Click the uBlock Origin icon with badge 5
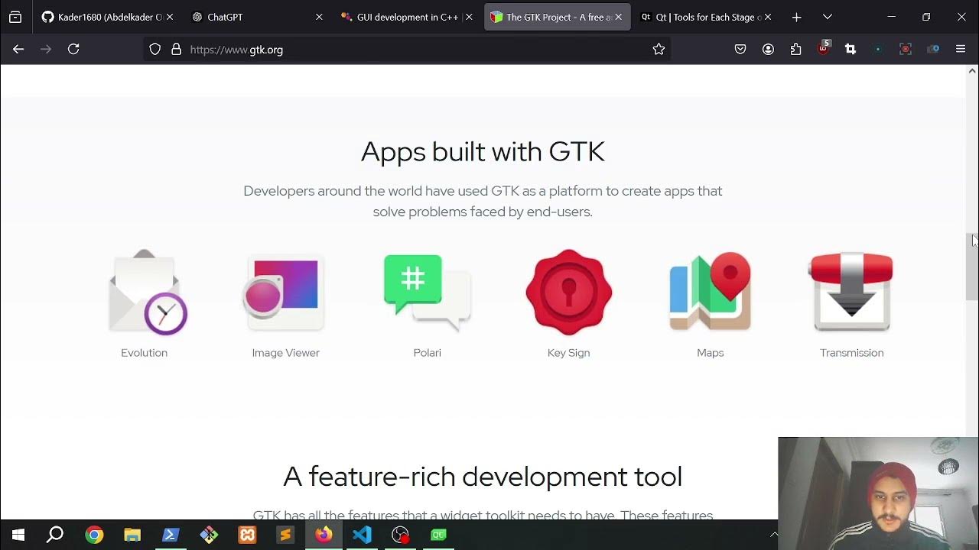 (x=823, y=48)
